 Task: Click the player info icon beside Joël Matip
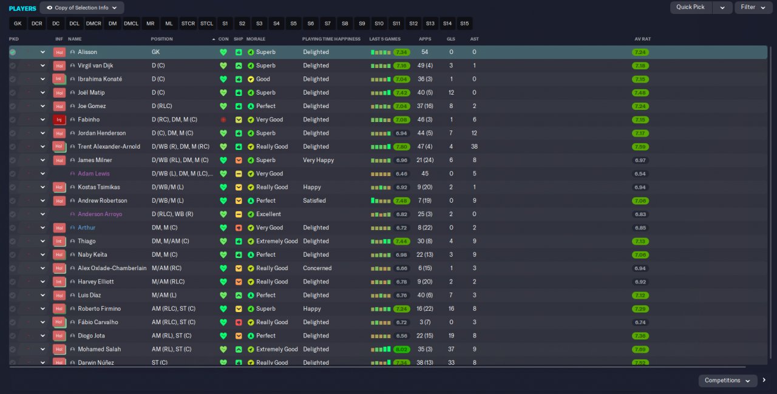point(73,93)
